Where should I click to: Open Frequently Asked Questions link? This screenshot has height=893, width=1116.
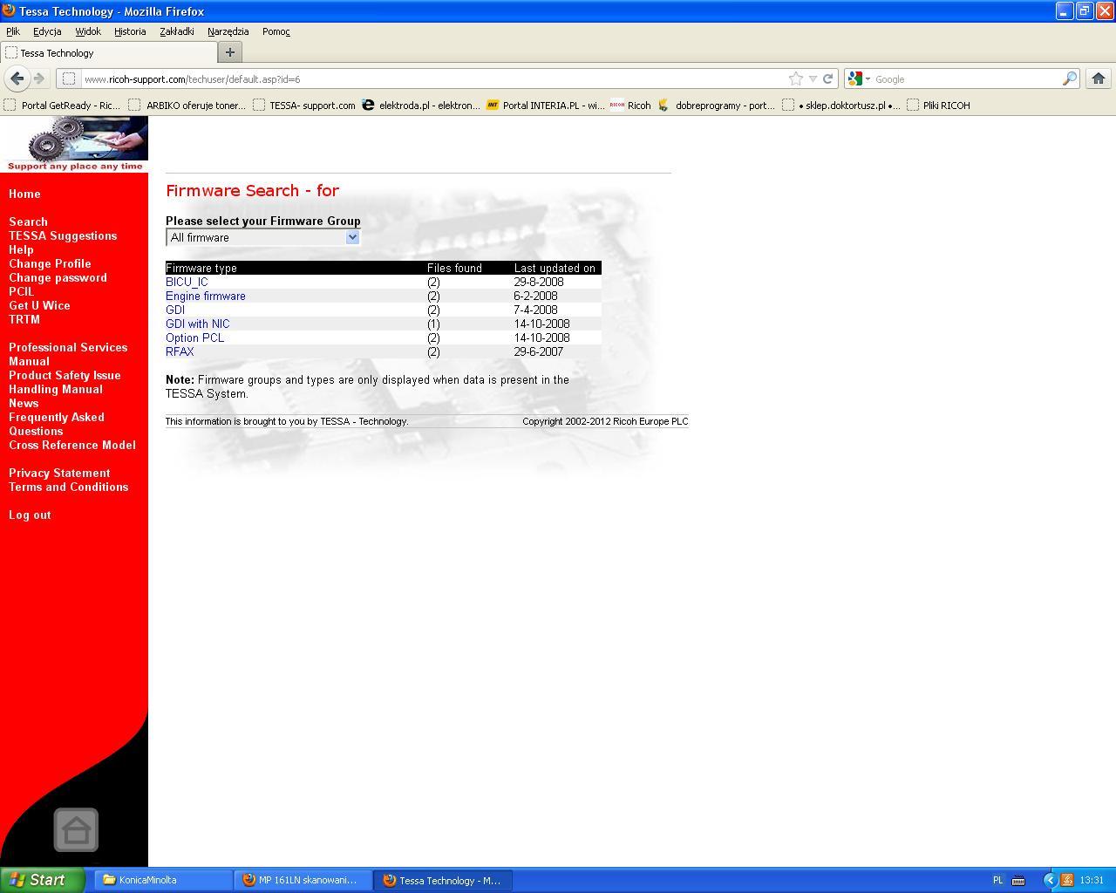point(57,424)
